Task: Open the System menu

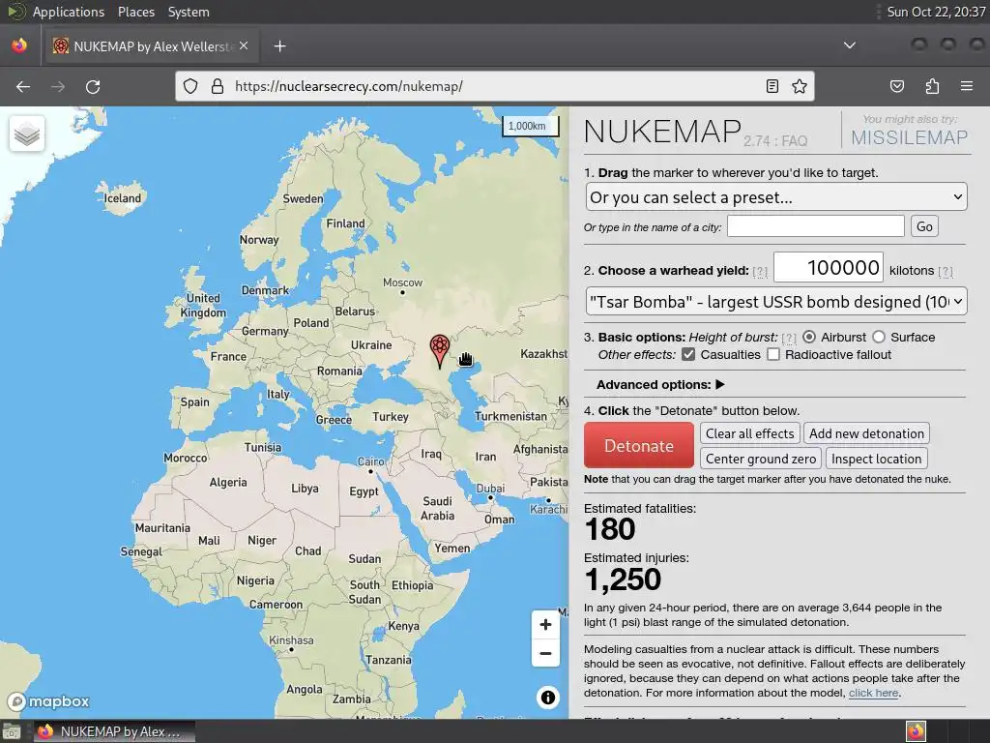Action: (189, 12)
